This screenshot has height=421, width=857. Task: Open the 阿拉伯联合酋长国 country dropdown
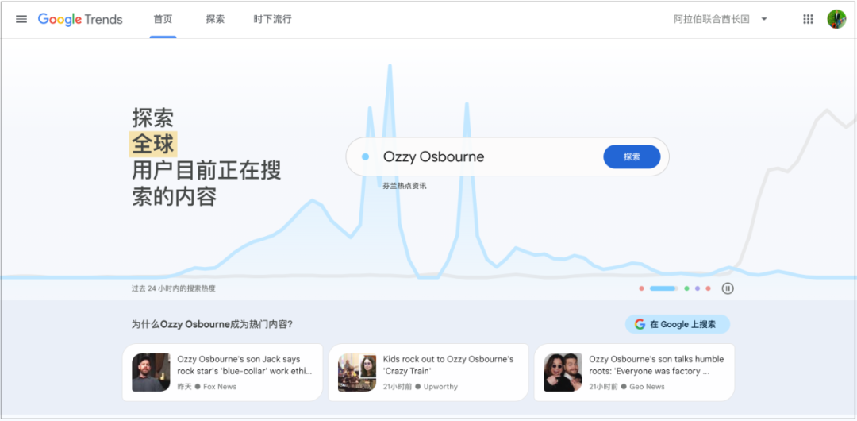point(721,19)
